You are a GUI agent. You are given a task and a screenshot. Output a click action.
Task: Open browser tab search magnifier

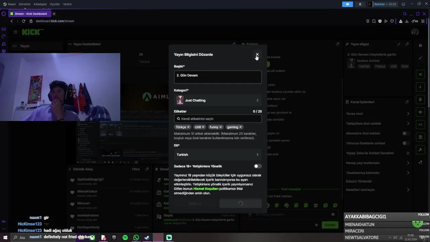click(405, 14)
